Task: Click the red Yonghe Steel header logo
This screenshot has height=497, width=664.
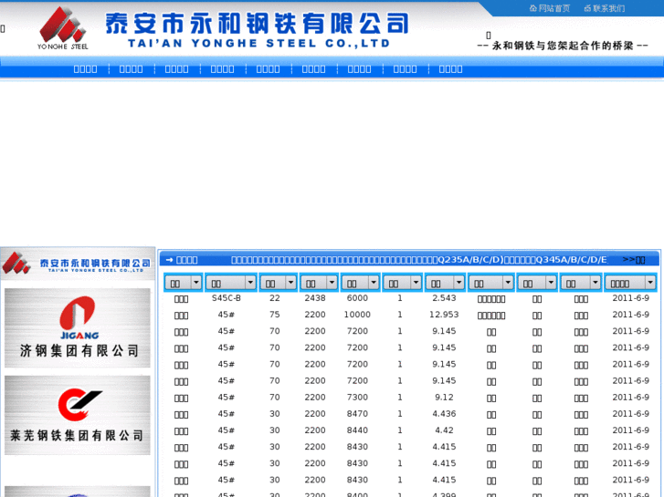Action: pos(63,28)
